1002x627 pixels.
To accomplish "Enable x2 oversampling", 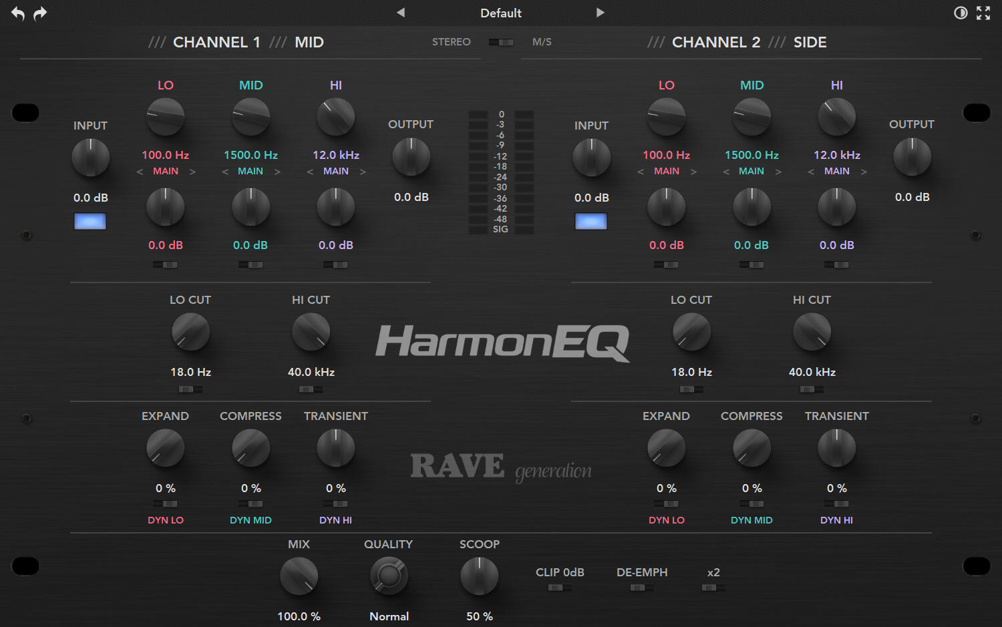I will [713, 588].
